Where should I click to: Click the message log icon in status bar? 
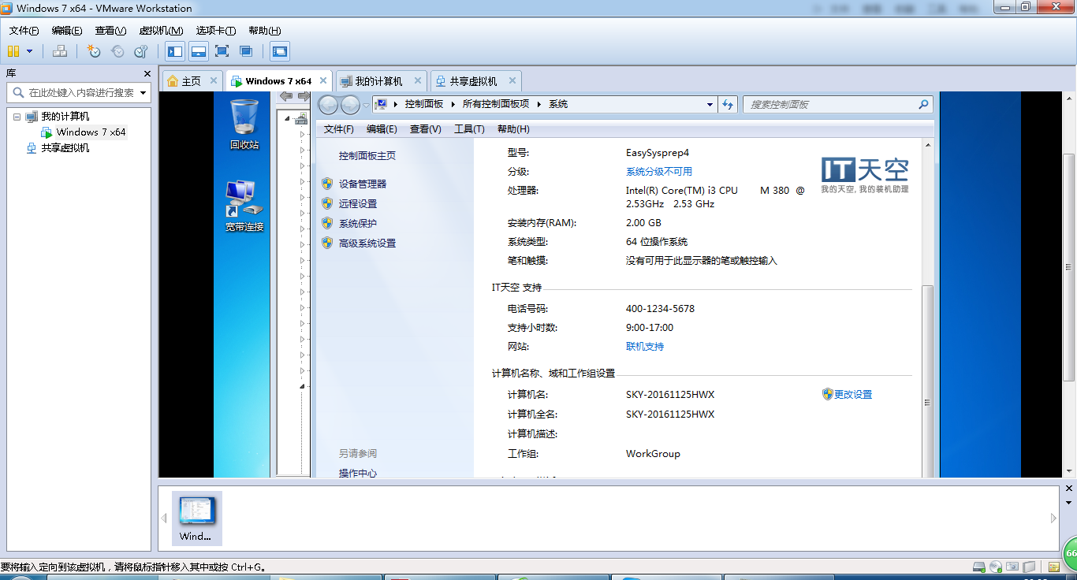coord(1053,567)
